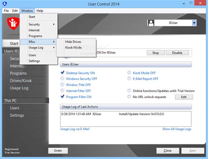Close the open Window menu
Viewport: 208px width, 159px height.
coord(27,11)
